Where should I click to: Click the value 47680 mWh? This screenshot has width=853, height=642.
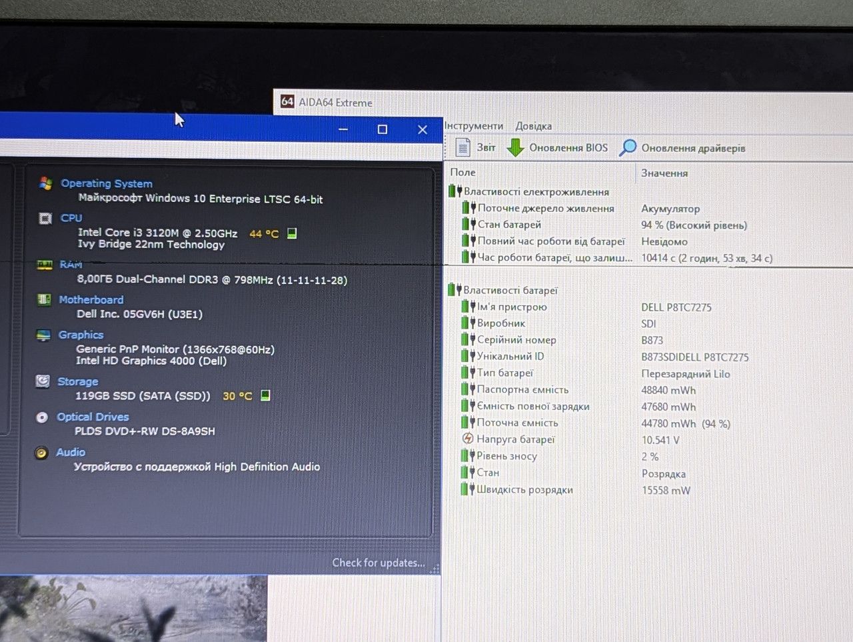point(668,407)
